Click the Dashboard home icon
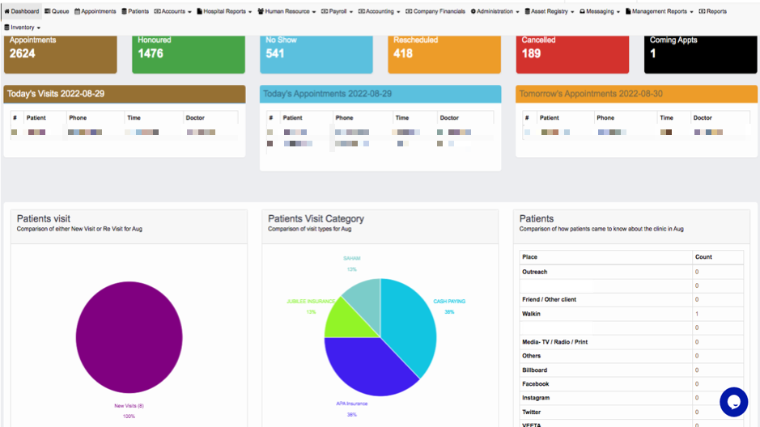The width and height of the screenshot is (760, 427). (6, 11)
